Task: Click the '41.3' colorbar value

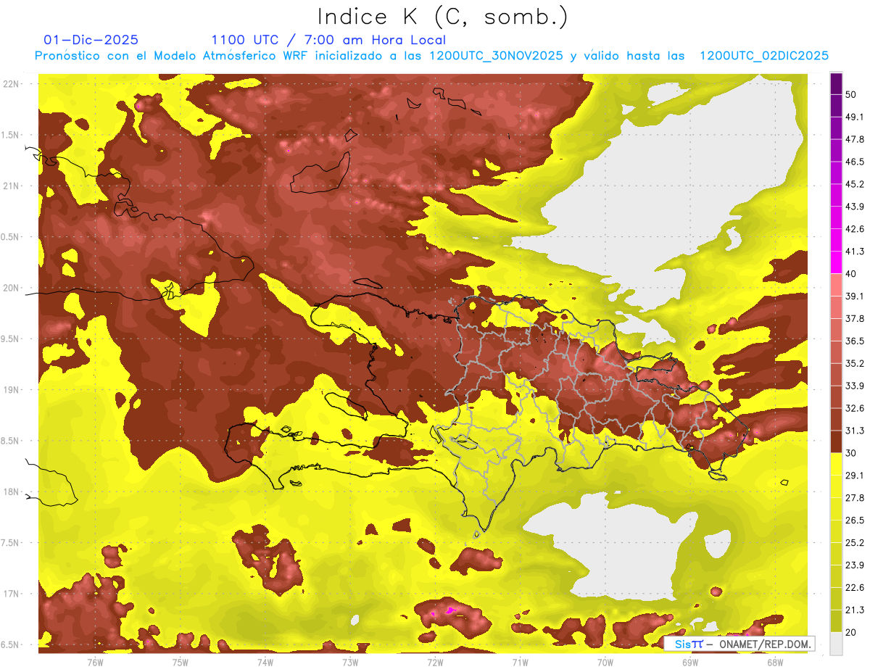Action: pos(856,252)
